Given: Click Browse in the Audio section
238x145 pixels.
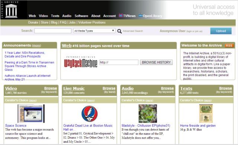Looking at the screenshot, I should point(167,88).
